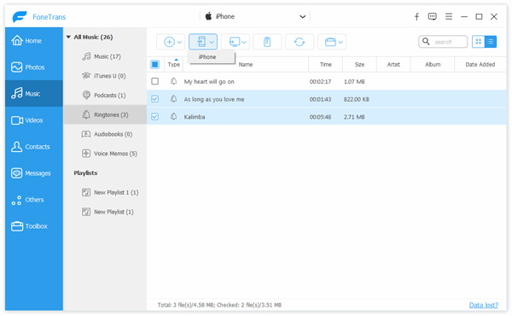Click the Playlists section heading
512x316 pixels.
pyautogui.click(x=85, y=173)
